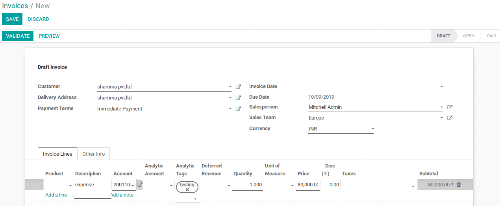Delete invoice line with trash icon
500x206 pixels.
(459, 184)
